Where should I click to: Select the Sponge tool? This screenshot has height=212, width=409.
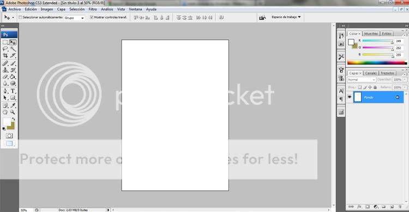pyautogui.click(x=13, y=84)
